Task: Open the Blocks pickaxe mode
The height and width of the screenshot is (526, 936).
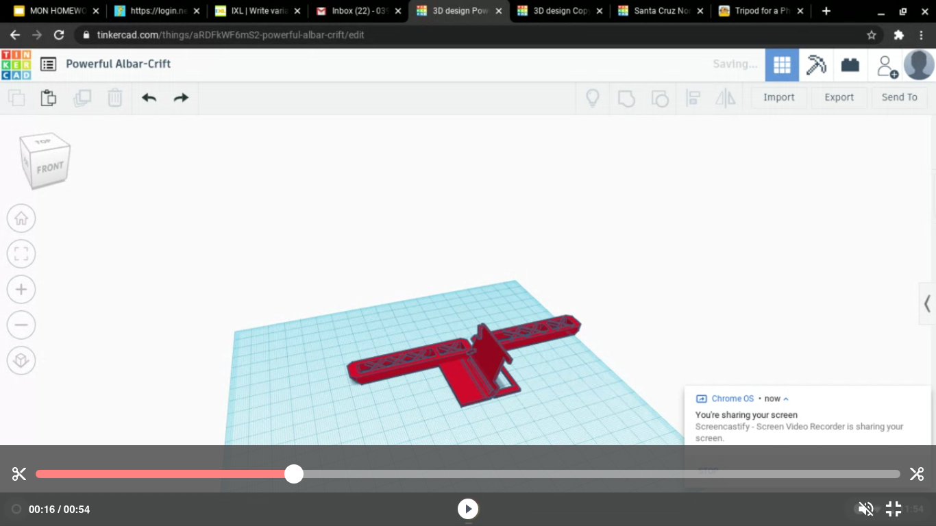Action: (x=816, y=65)
